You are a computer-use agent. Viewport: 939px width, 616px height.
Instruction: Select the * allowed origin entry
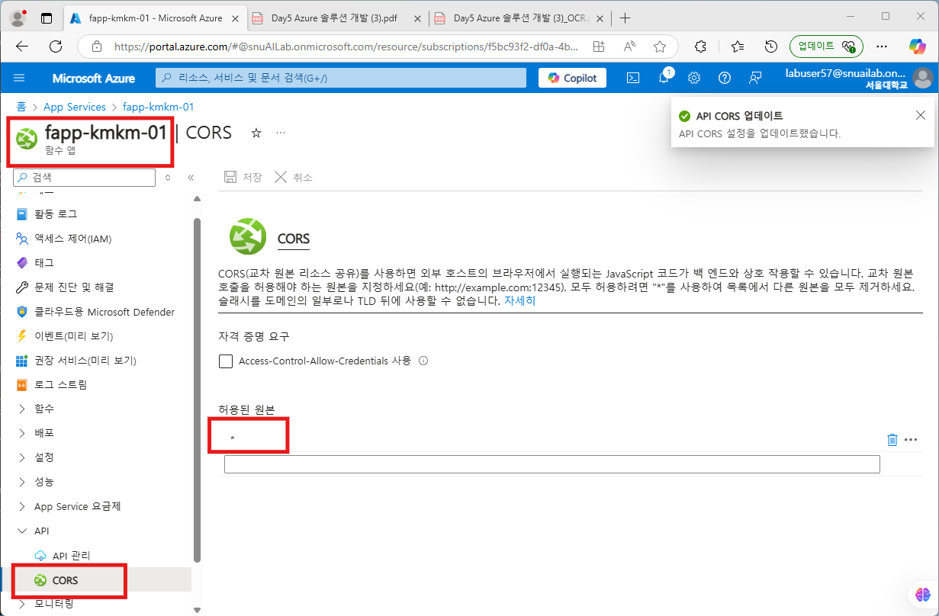[233, 439]
